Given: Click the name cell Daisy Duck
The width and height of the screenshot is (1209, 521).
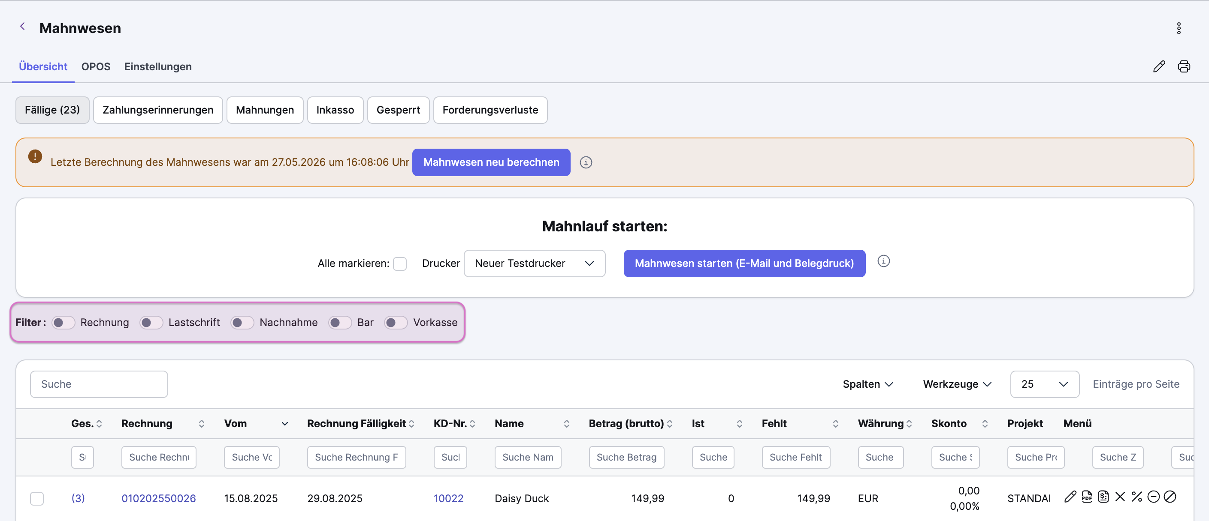Looking at the screenshot, I should click(521, 498).
